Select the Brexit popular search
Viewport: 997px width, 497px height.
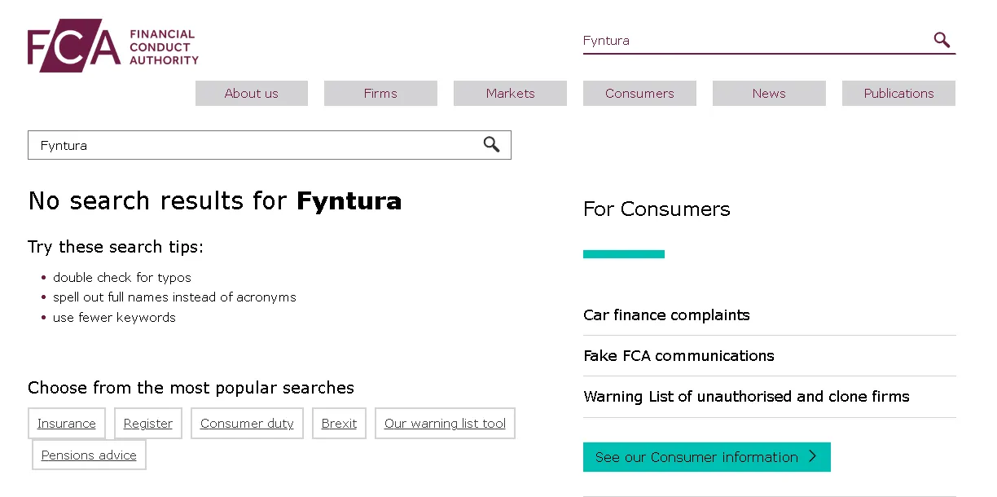(x=339, y=424)
